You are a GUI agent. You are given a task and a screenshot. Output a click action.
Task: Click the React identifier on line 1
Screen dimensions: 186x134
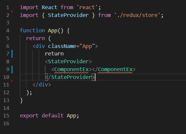49,7
